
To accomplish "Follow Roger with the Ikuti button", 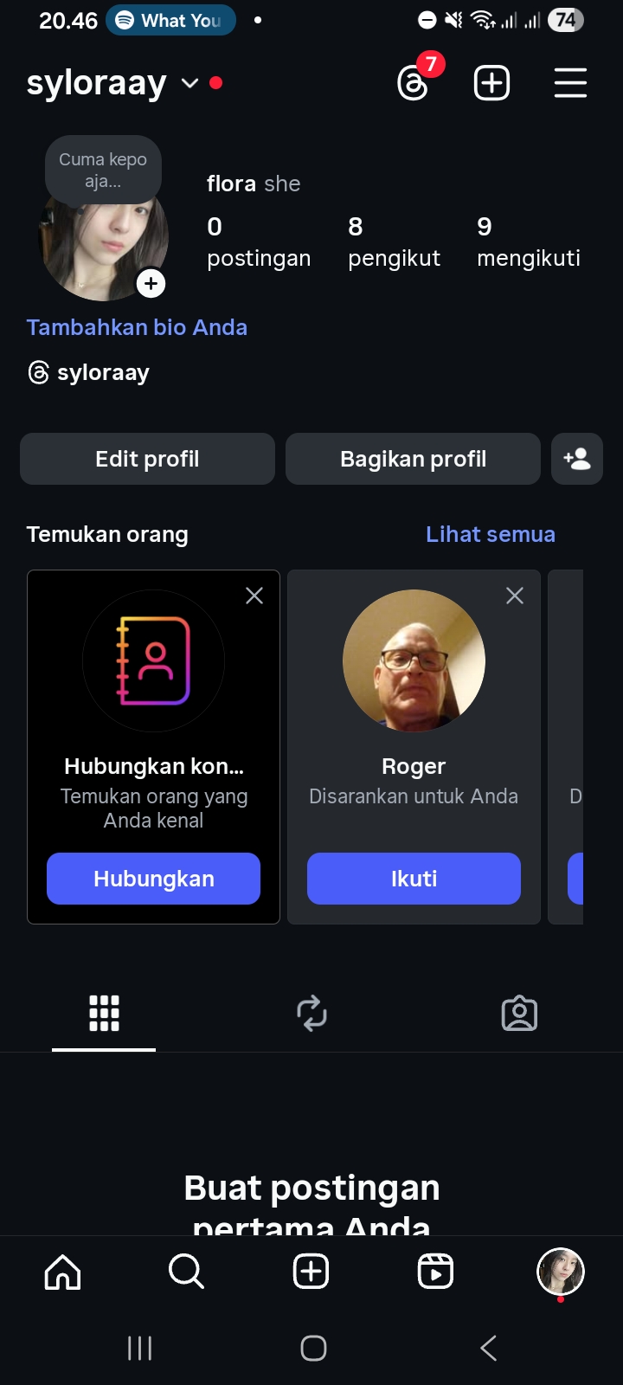I will [x=414, y=879].
